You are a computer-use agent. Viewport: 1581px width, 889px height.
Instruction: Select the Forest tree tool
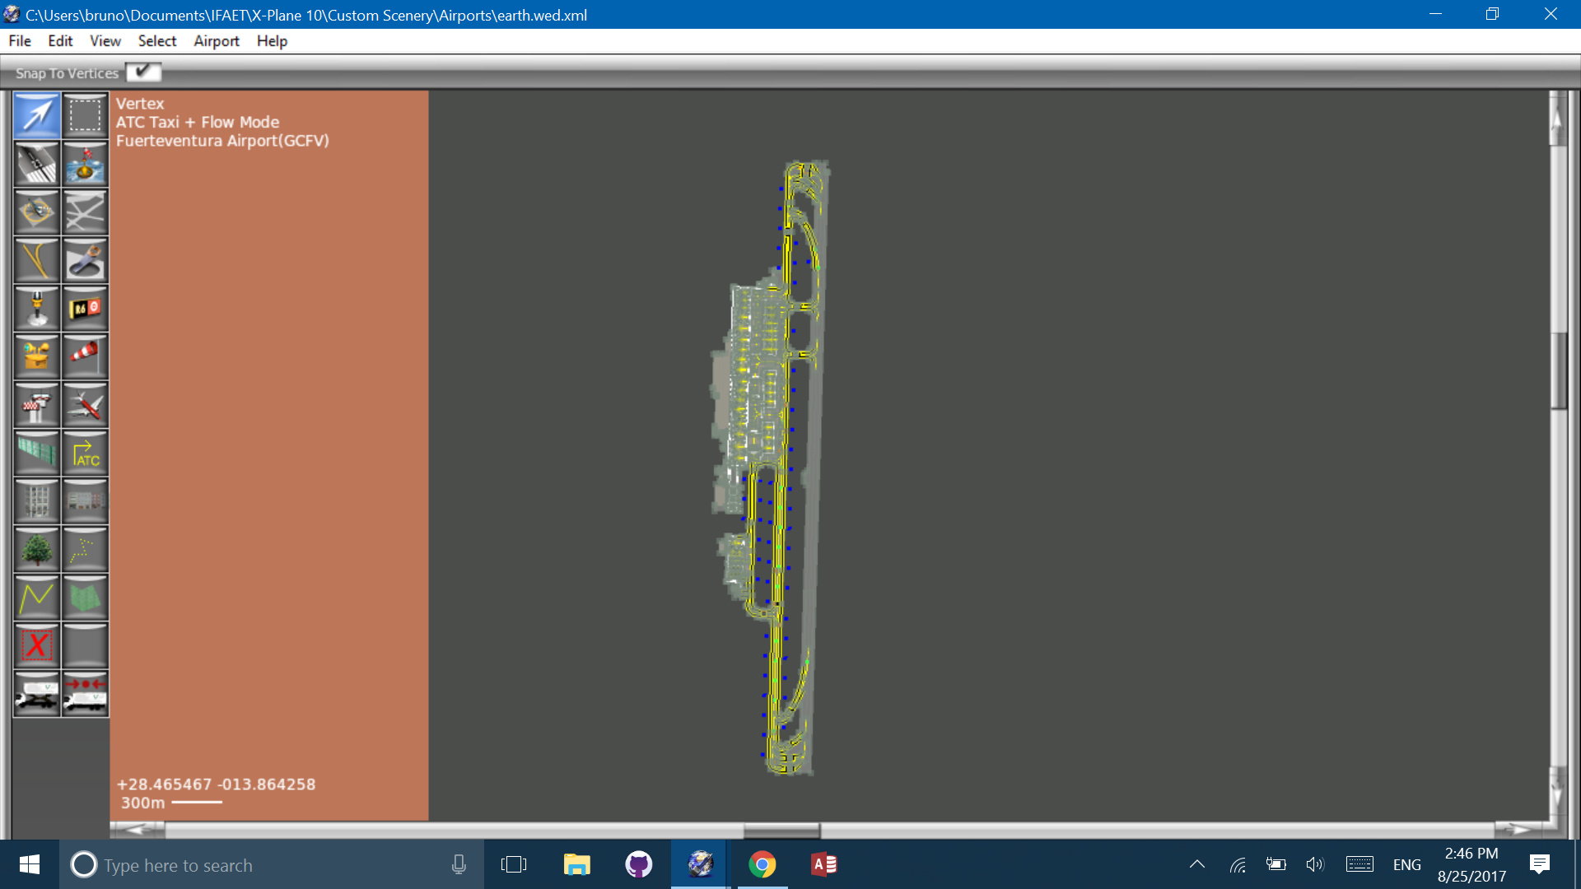(37, 549)
